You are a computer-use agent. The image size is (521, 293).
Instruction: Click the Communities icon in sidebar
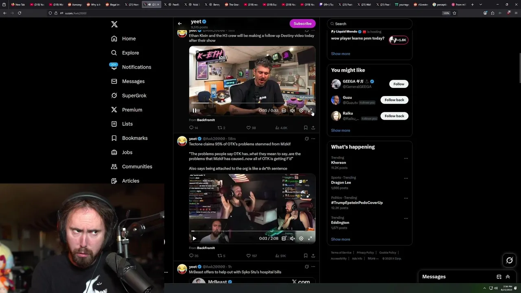pos(114,166)
